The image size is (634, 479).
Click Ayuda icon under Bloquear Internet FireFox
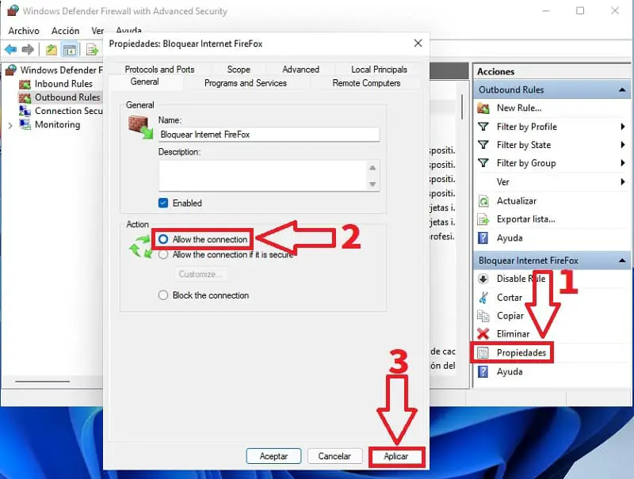point(483,371)
